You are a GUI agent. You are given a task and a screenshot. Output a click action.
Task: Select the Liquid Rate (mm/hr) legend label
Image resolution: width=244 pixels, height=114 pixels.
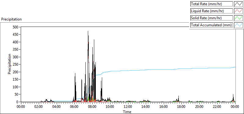tap(211, 11)
